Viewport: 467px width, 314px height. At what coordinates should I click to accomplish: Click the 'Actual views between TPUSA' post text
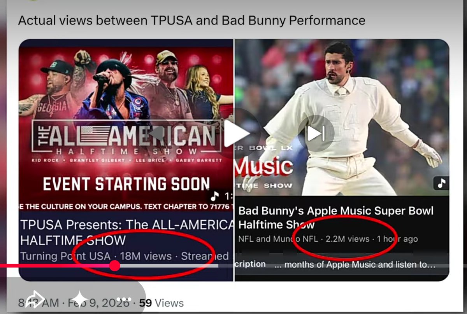point(106,20)
